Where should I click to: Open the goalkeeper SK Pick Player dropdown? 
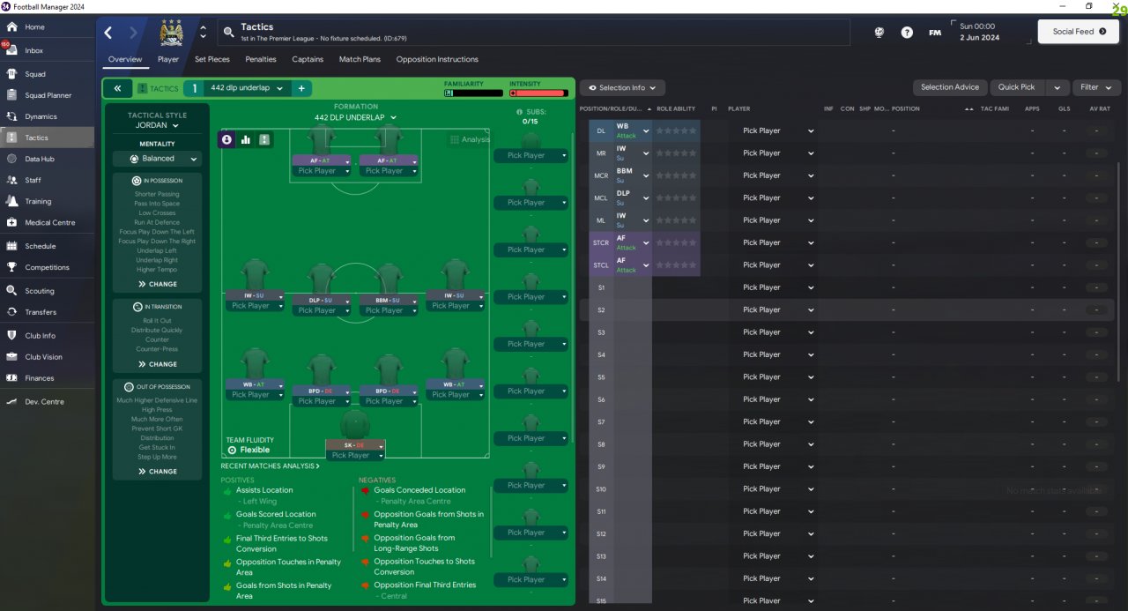click(x=355, y=456)
